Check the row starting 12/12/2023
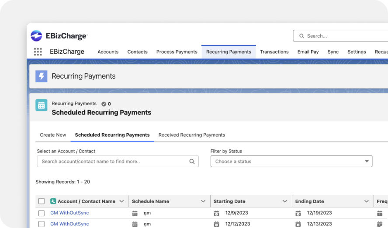 click(42, 225)
